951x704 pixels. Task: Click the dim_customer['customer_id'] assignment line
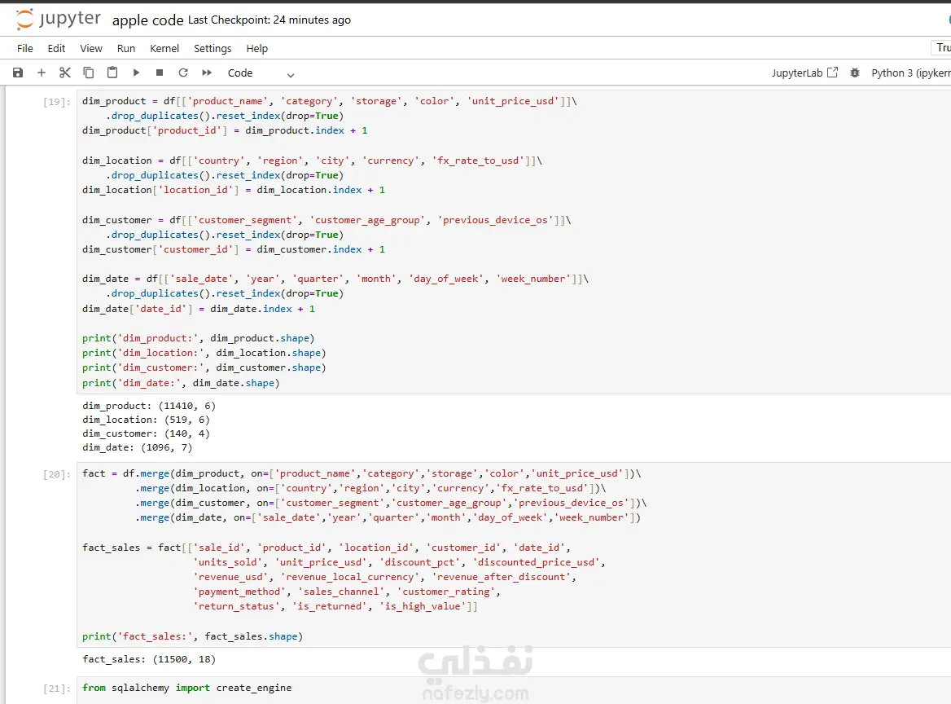click(x=234, y=249)
